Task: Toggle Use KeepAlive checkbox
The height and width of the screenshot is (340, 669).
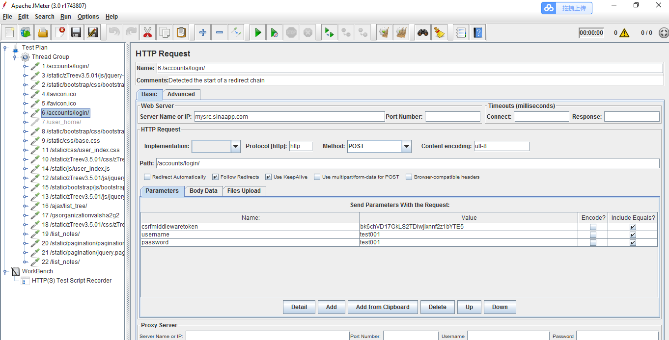Action: click(x=268, y=177)
